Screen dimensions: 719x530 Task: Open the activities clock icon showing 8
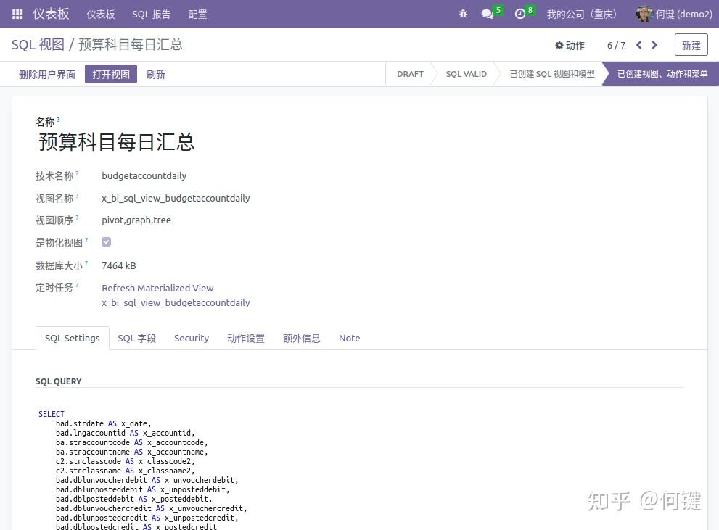click(519, 14)
